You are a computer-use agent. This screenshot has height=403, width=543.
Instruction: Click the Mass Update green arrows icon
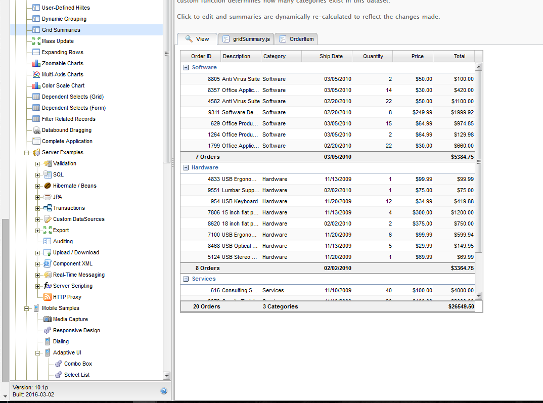pos(36,41)
